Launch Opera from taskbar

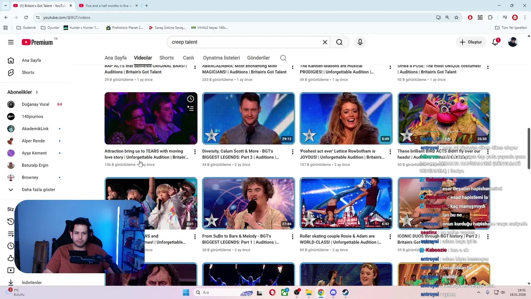click(272, 292)
